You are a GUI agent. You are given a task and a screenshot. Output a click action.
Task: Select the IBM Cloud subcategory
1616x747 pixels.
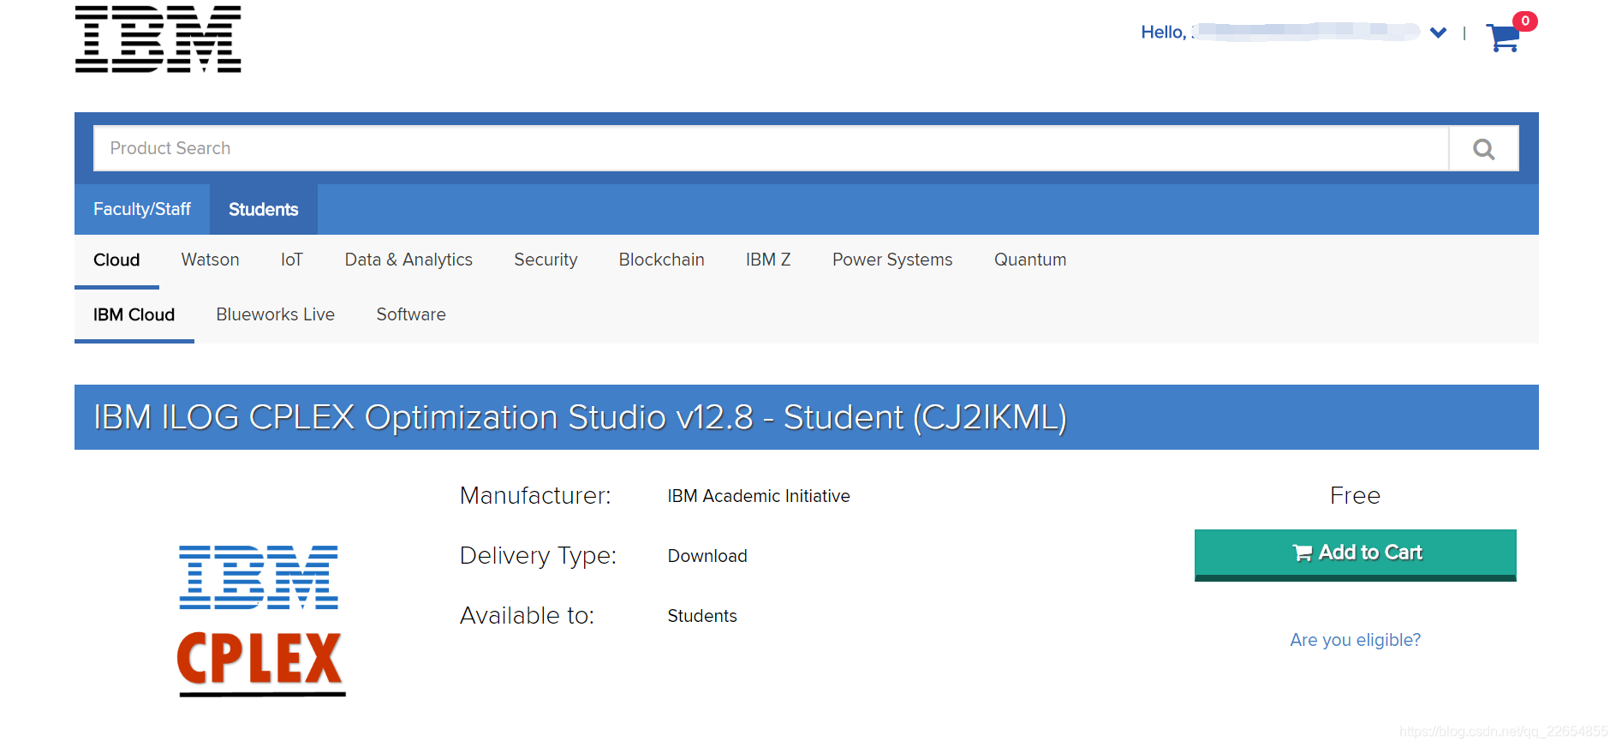(x=134, y=315)
